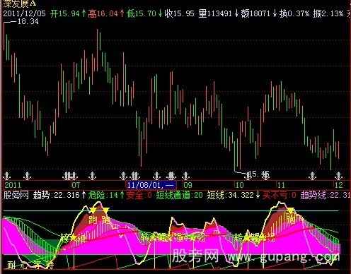Click the red 买不亏:0 indicator value

(x=280, y=195)
